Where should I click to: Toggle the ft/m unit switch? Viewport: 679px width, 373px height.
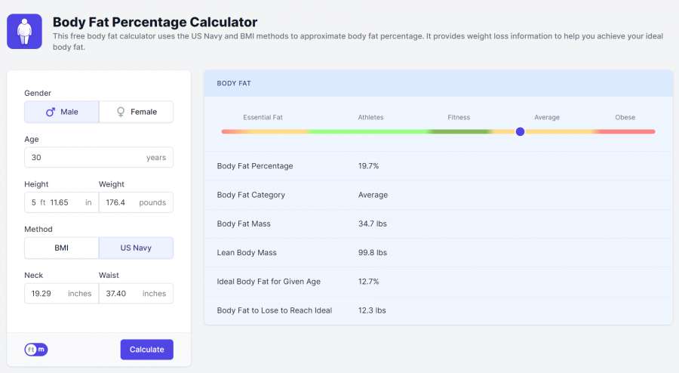[35, 350]
